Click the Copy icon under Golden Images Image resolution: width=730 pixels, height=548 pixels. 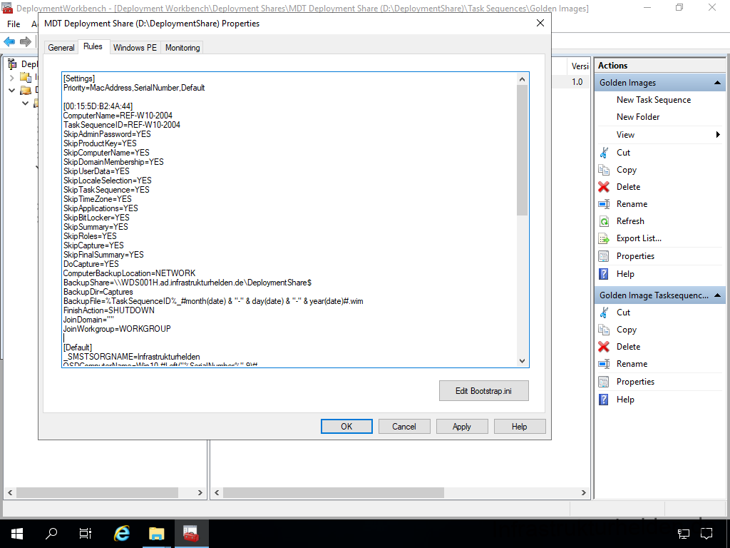[x=604, y=170]
